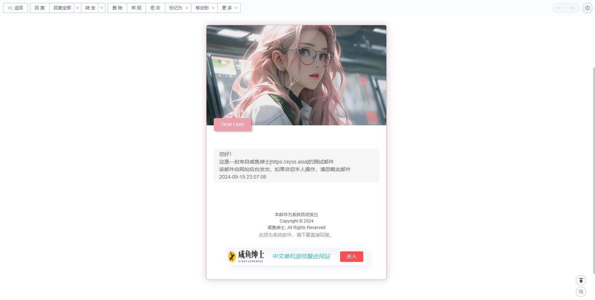Click 该邮件由网站后台发出 line
Screen dimensions: 595x300
[x=285, y=169]
